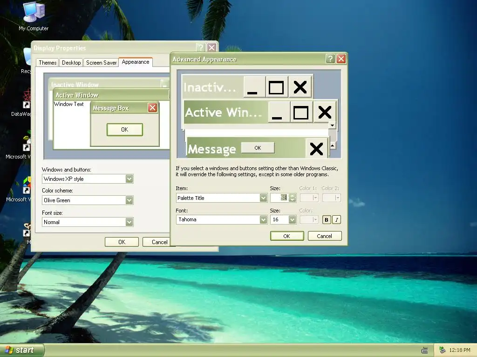
Task: Click OK in Display Properties dialog
Action: tap(122, 242)
